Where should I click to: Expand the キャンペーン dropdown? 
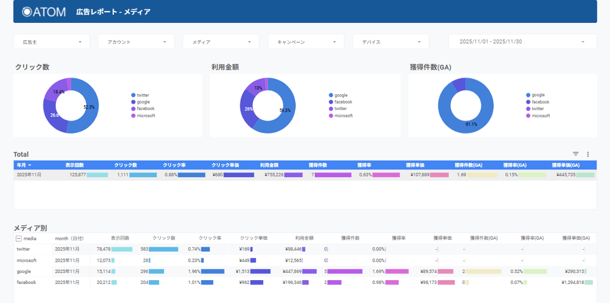(x=306, y=42)
